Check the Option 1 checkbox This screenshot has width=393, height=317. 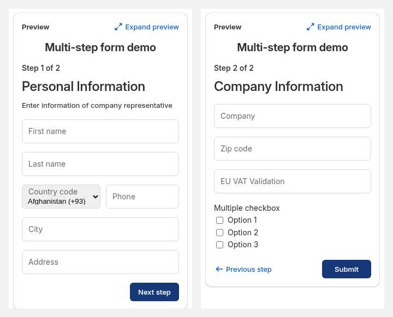[219, 220]
